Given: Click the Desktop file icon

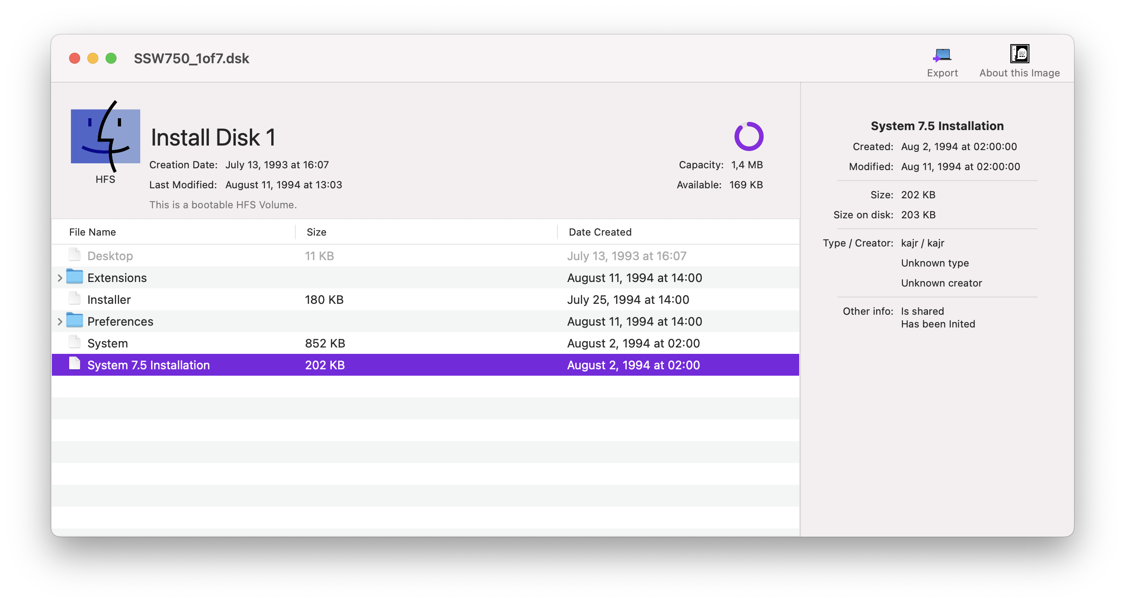Looking at the screenshot, I should coord(75,255).
